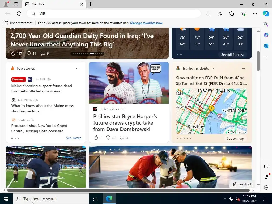The width and height of the screenshot is (272, 204).
Task: Dislike the Guardian Deity article
Action: 31,53
